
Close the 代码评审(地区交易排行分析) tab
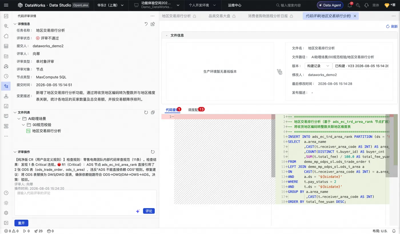355,16
